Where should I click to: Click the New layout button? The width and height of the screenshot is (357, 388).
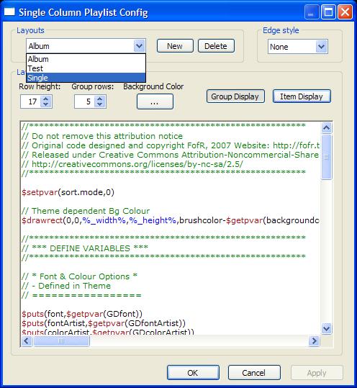(x=175, y=46)
